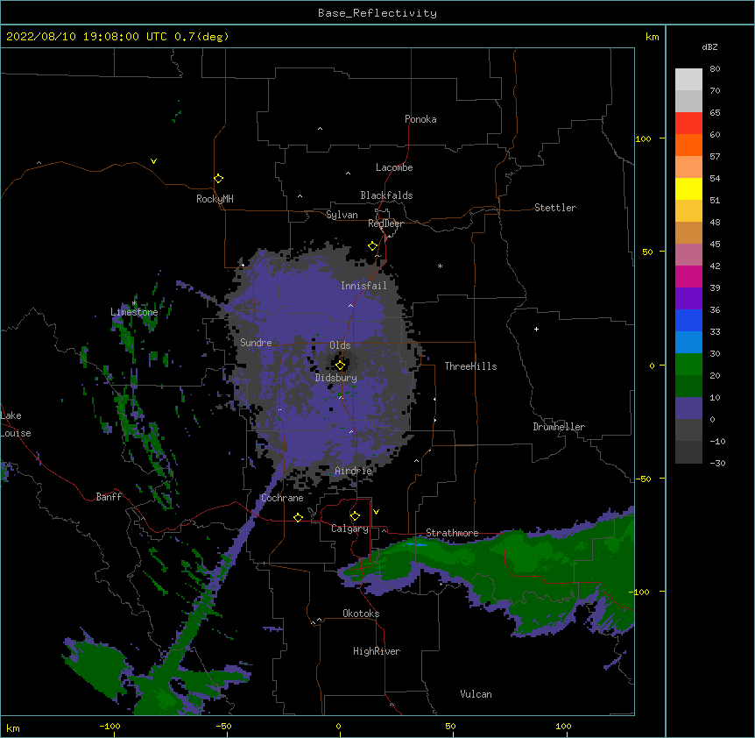The height and width of the screenshot is (738, 755).
Task: Click the Drumheller city label
Action: [x=559, y=427]
